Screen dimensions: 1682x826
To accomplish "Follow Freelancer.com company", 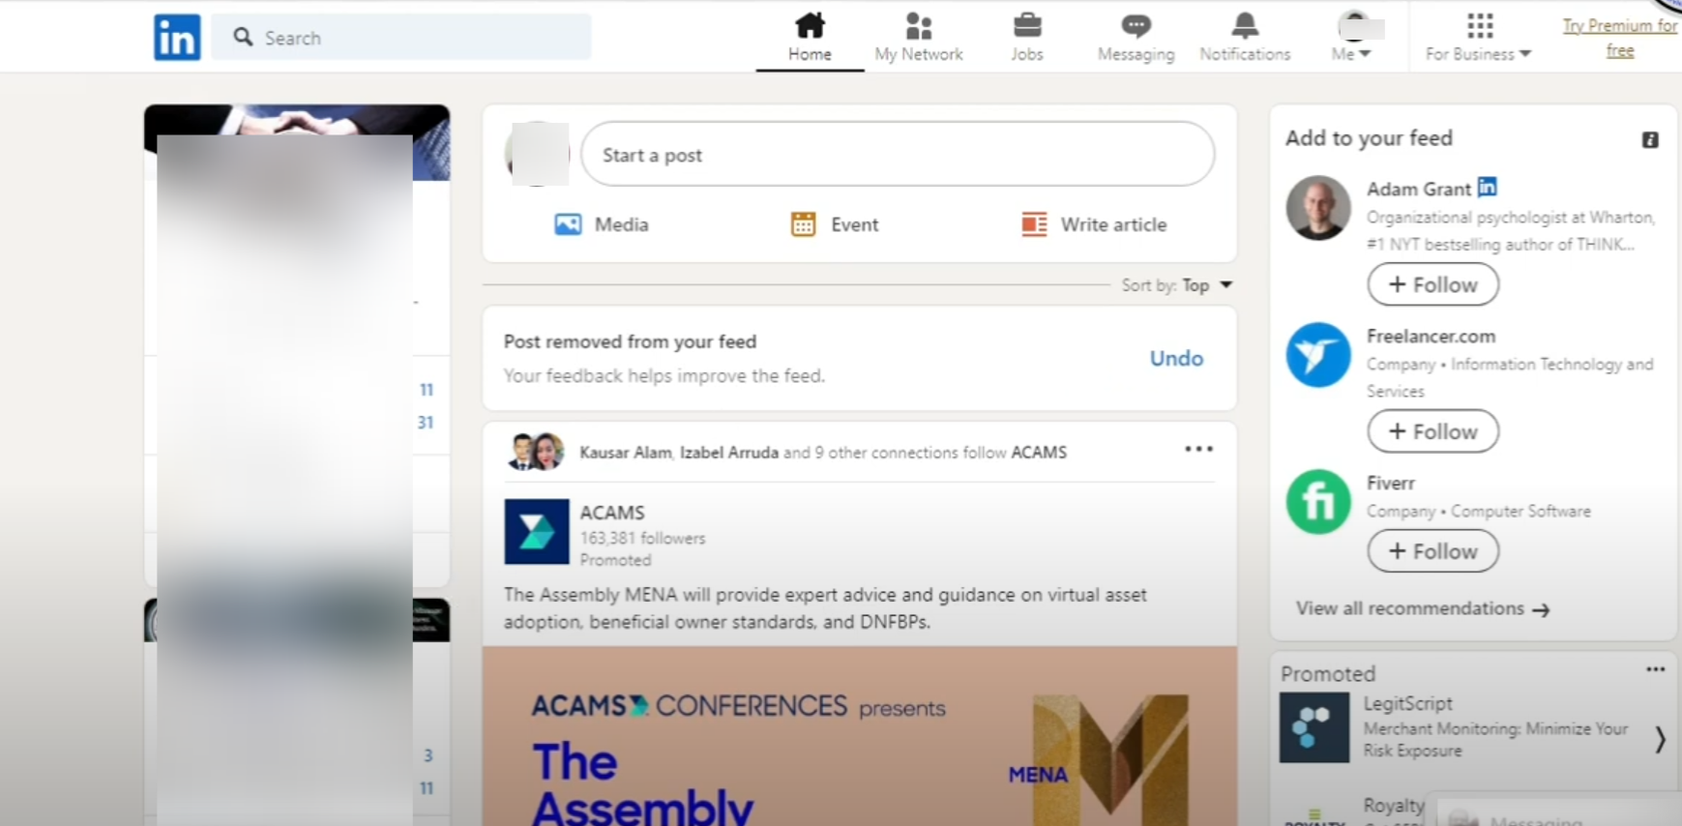I will tap(1432, 431).
